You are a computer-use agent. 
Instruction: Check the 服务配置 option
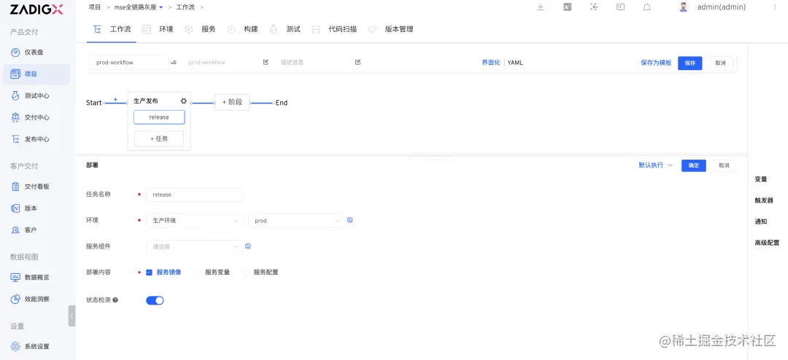point(247,272)
